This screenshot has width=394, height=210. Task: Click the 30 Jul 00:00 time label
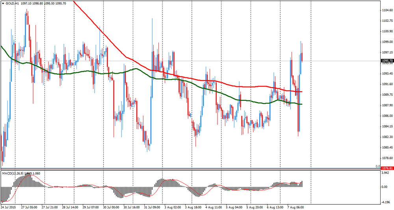[112, 208]
